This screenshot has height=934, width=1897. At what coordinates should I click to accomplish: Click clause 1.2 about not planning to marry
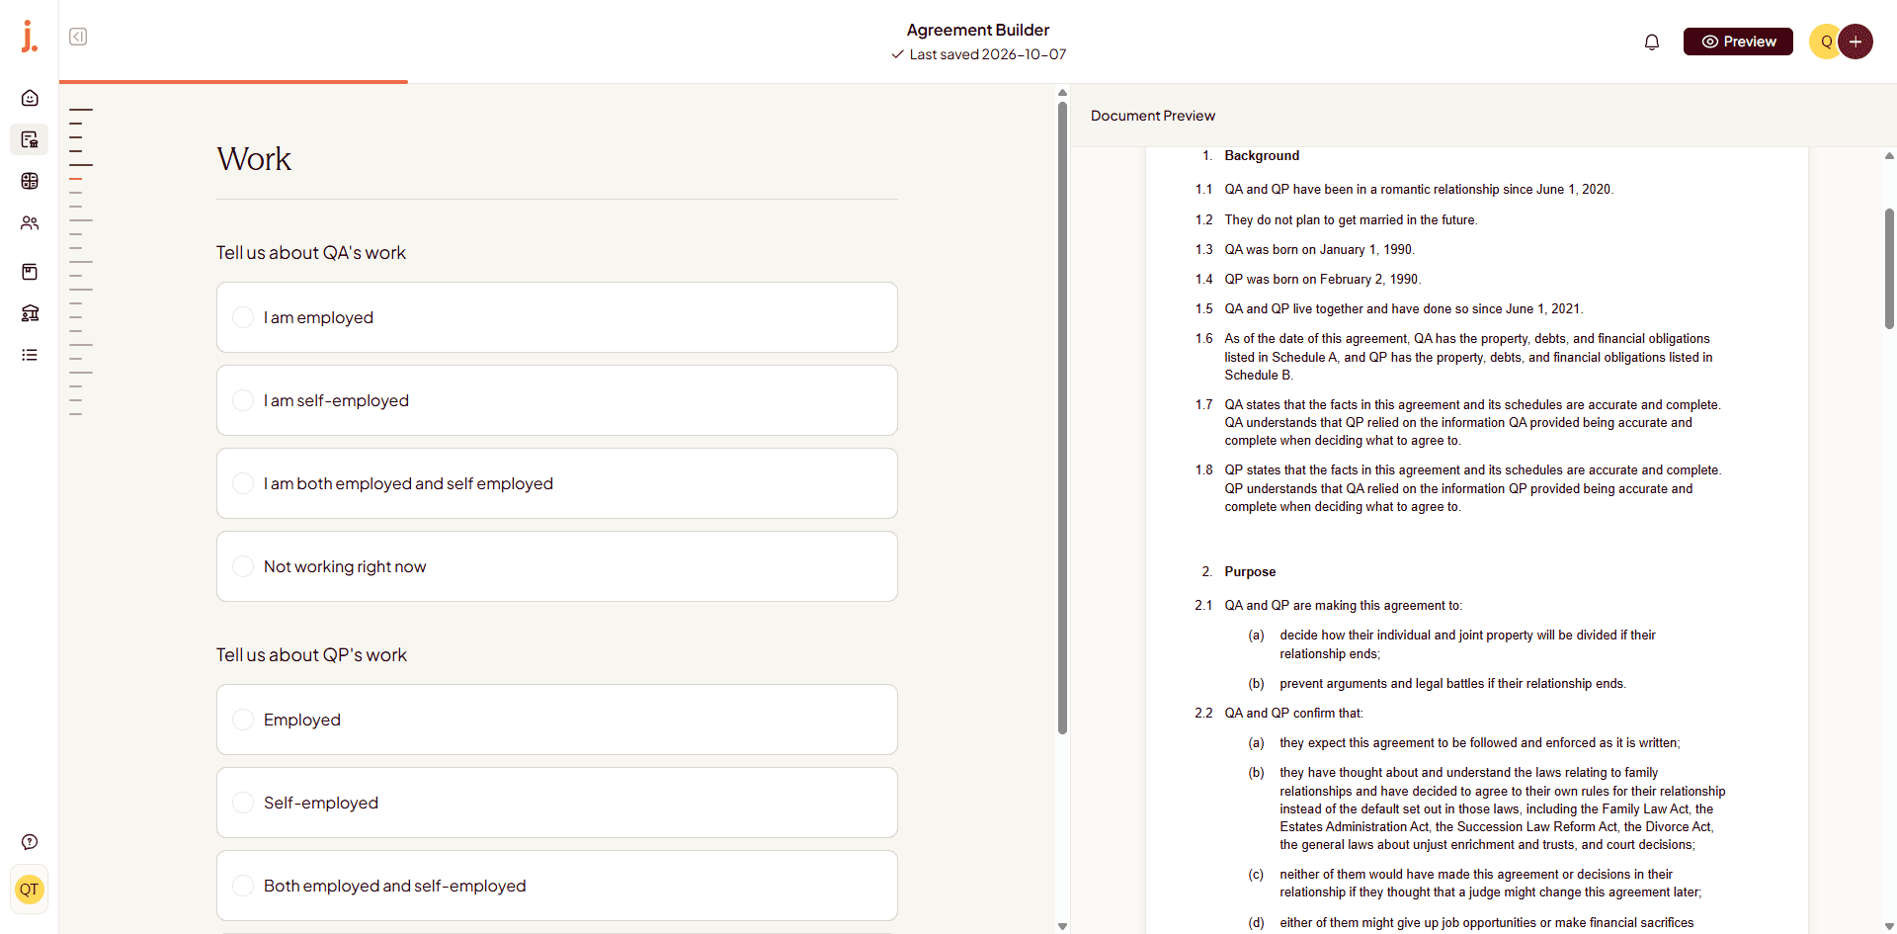pos(1351,220)
